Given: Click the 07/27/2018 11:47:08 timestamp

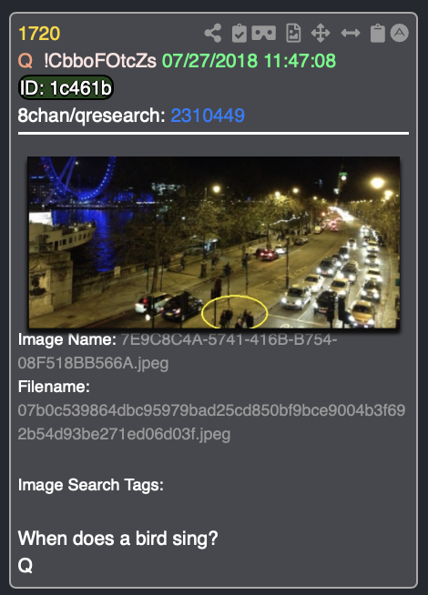Looking at the screenshot, I should 250,61.
